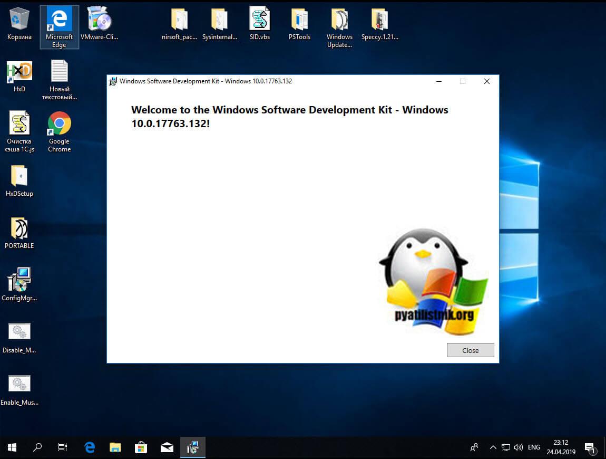Open File Explorer from the taskbar
606x459 pixels.
[x=115, y=447]
